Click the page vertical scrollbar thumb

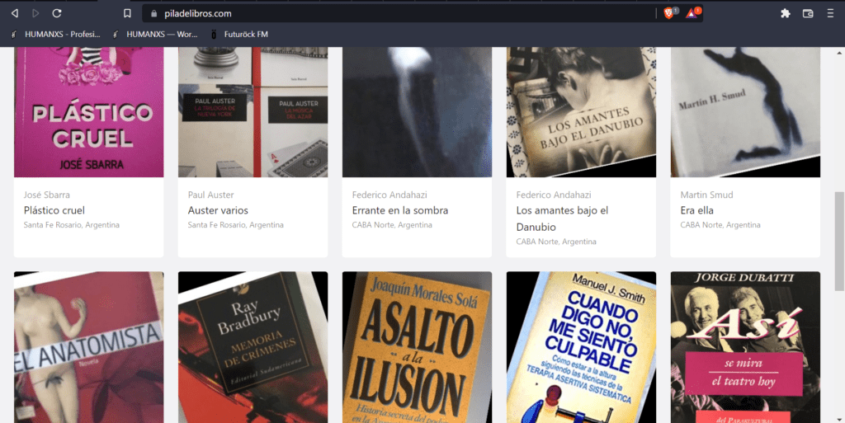pyautogui.click(x=839, y=241)
